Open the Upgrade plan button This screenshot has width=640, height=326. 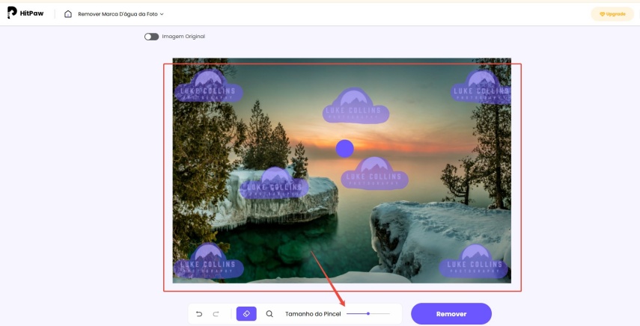point(612,14)
